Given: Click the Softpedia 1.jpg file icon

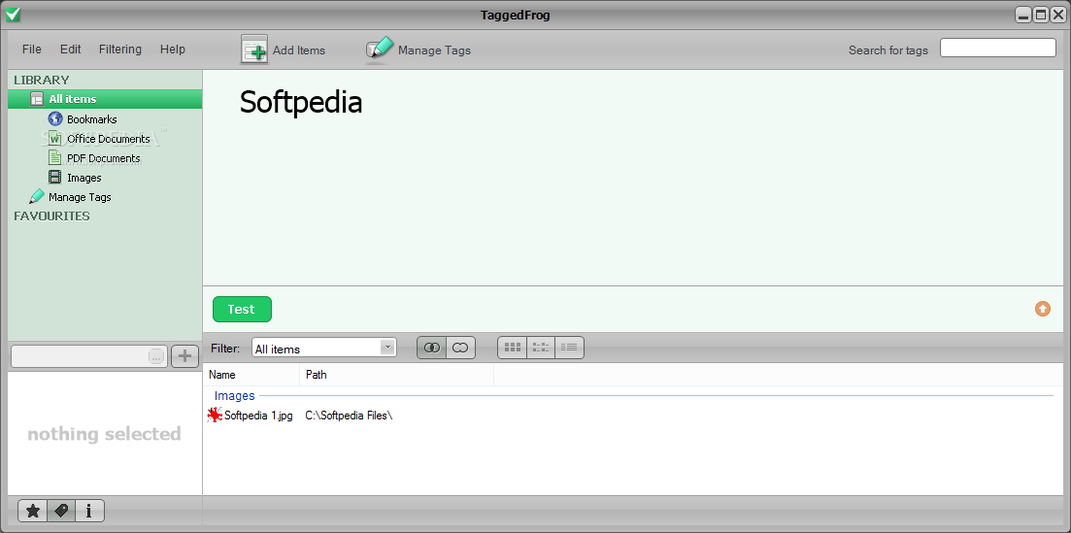Looking at the screenshot, I should [216, 415].
